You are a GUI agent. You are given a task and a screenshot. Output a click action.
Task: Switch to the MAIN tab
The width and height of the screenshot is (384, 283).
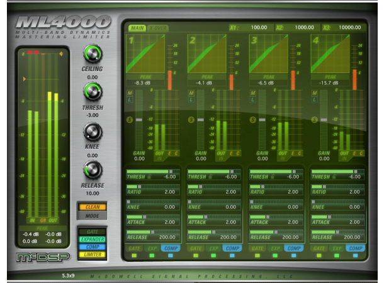point(137,28)
